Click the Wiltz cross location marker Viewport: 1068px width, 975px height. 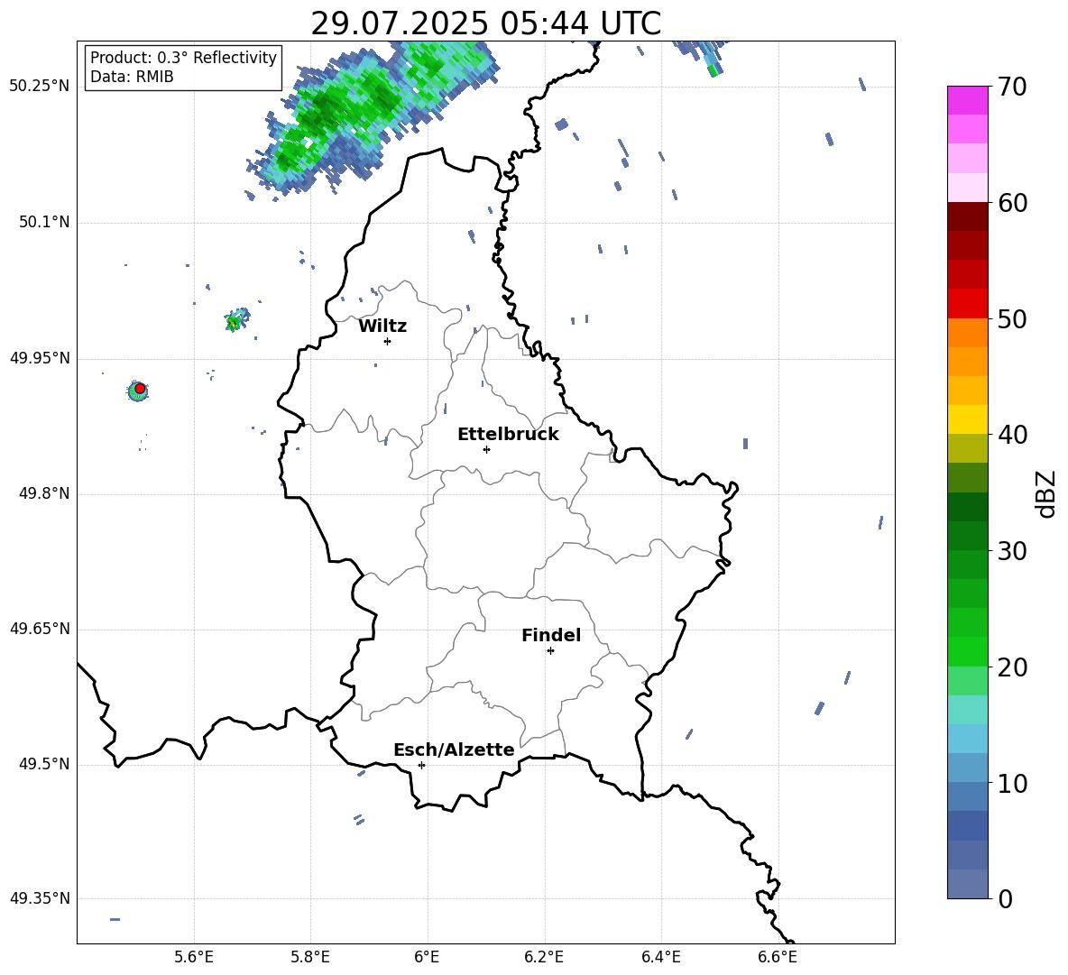pyautogui.click(x=387, y=341)
